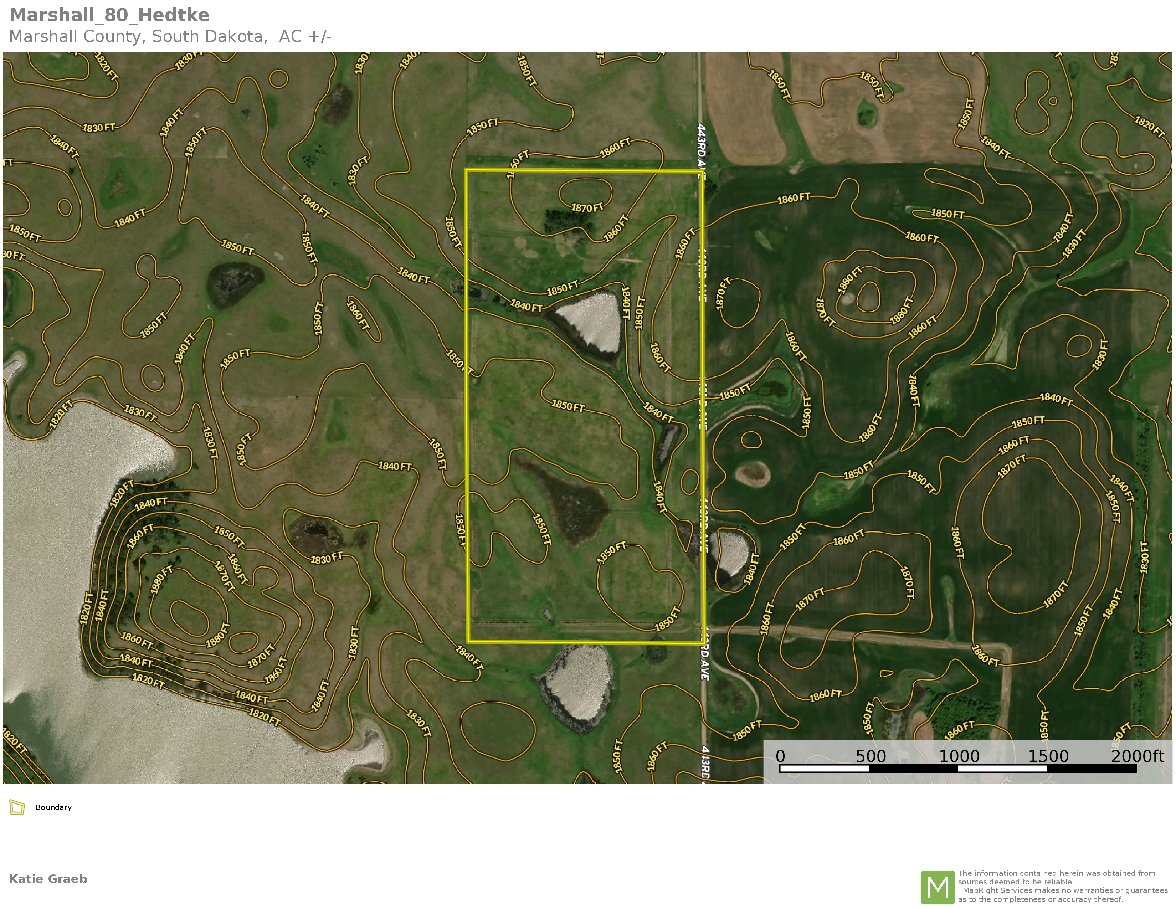
Task: Click the green MapRight M logo
Action: coord(938,888)
